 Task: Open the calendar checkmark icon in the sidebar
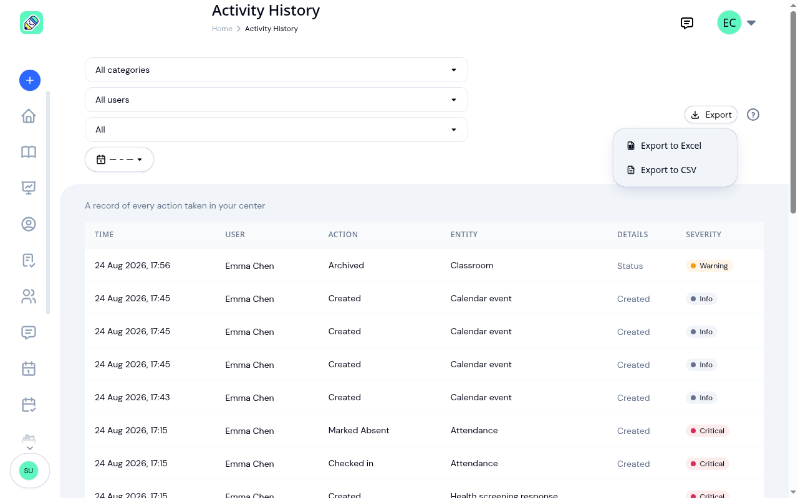click(29, 405)
